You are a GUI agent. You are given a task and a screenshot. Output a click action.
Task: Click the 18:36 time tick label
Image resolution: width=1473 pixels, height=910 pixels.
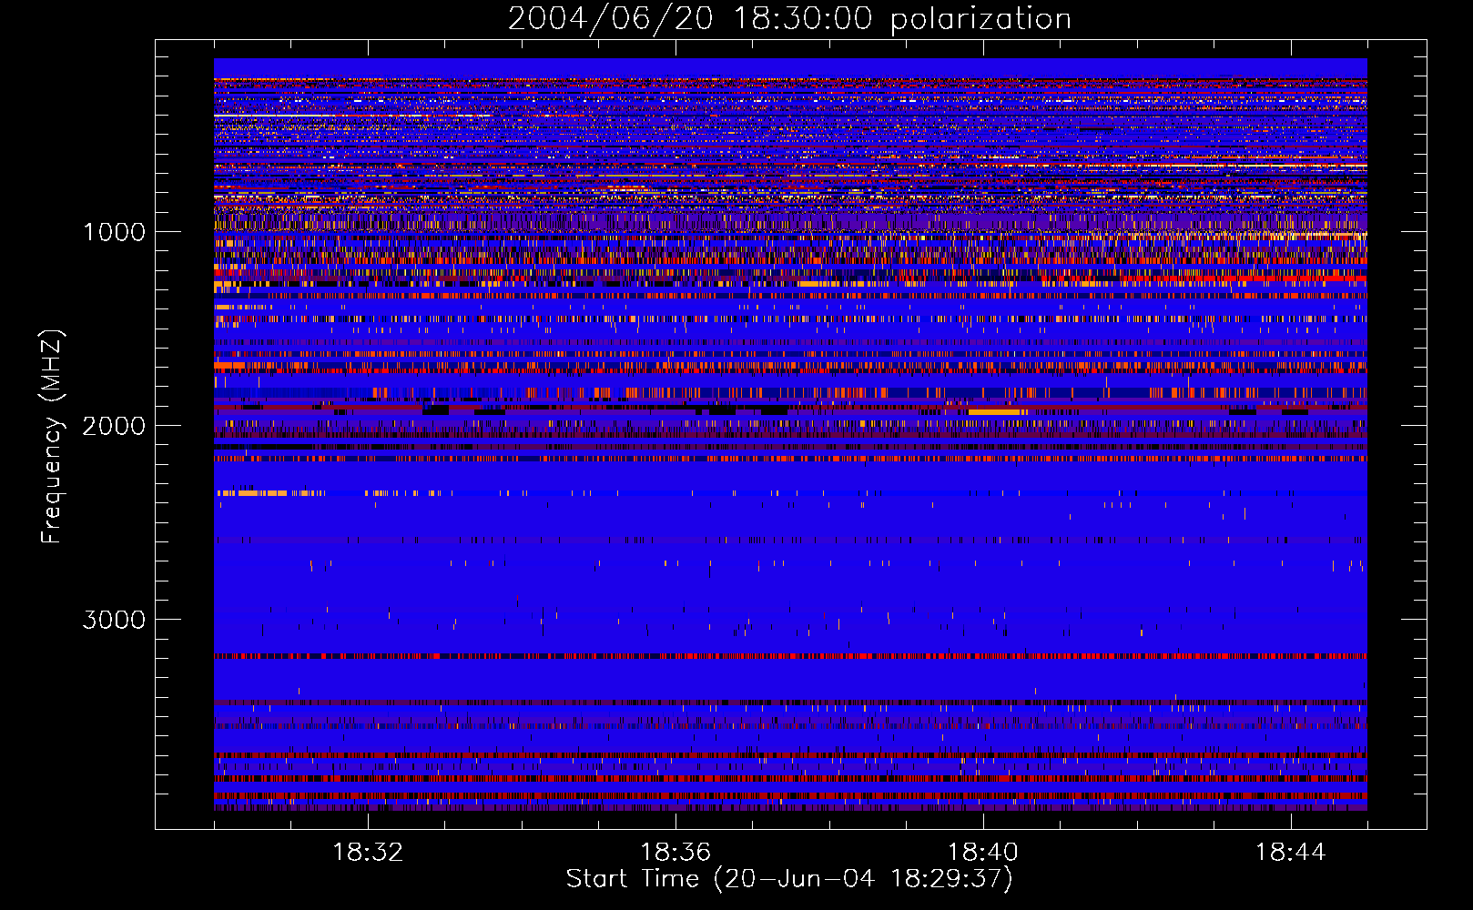pos(676,853)
